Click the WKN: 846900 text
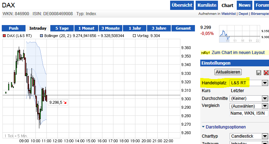Image resolution: width=269 pixels, height=144 pixels. click(x=16, y=14)
